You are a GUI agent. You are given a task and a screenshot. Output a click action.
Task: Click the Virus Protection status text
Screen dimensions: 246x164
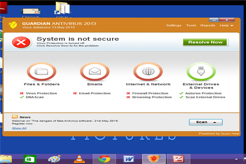coord(41,93)
